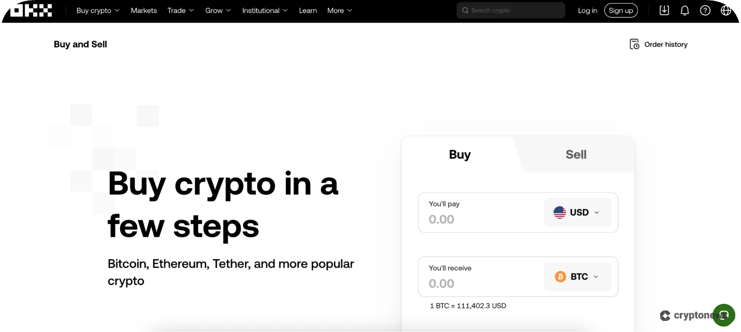Image resolution: width=741 pixels, height=332 pixels.
Task: Expand the Buy crypto menu
Action: (x=98, y=10)
